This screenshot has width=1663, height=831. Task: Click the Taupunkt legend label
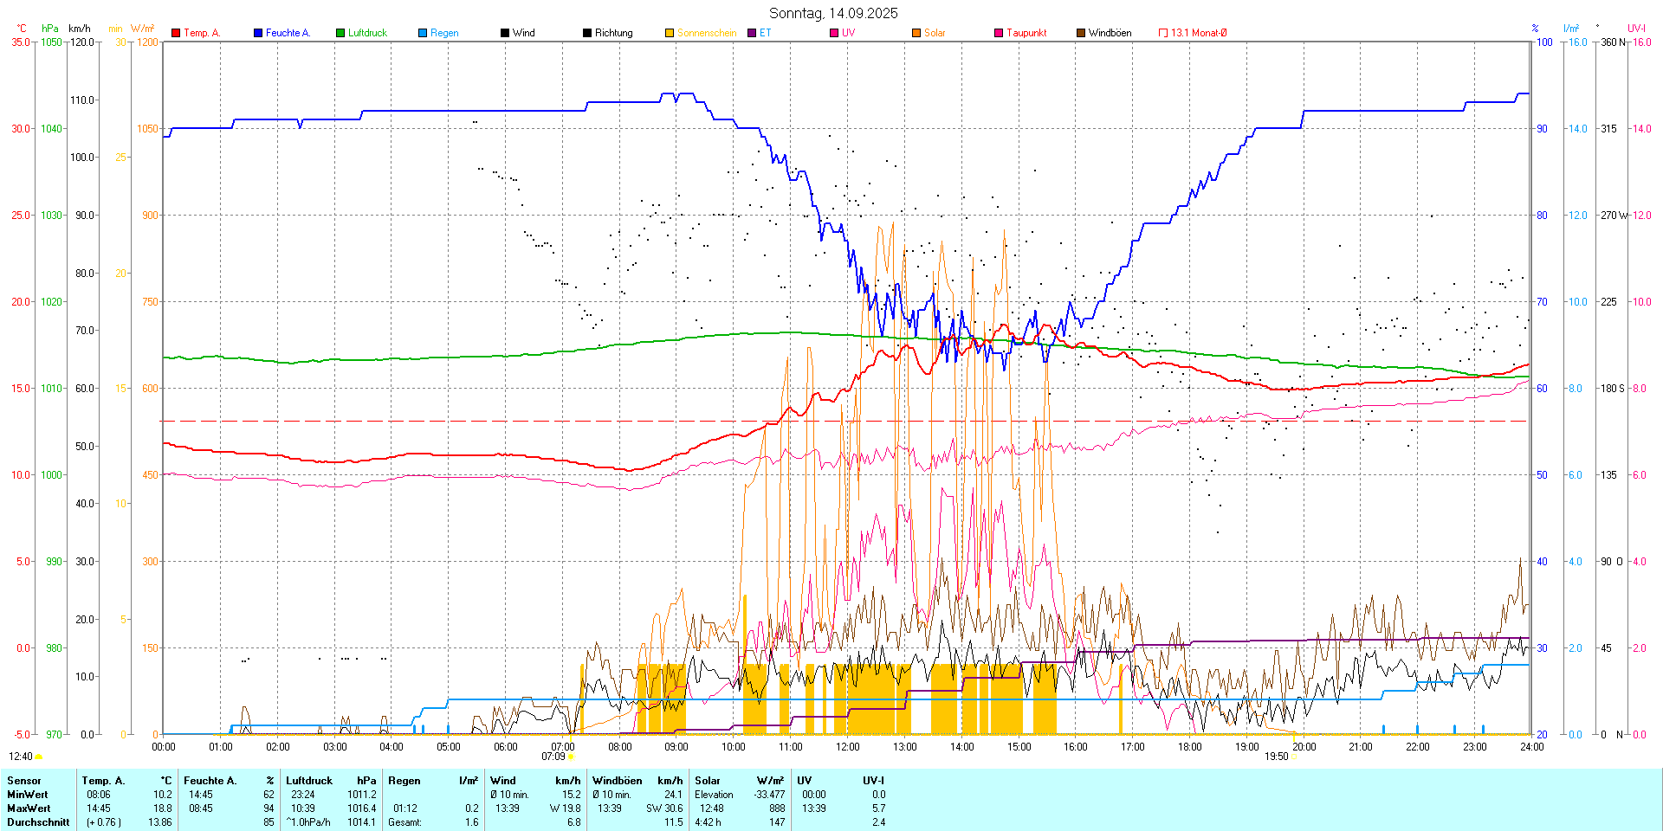[x=1026, y=33]
